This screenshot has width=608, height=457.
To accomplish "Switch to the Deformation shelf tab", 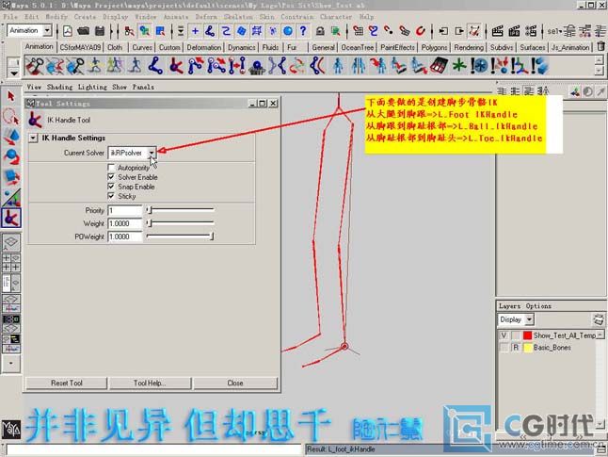I will (204, 47).
